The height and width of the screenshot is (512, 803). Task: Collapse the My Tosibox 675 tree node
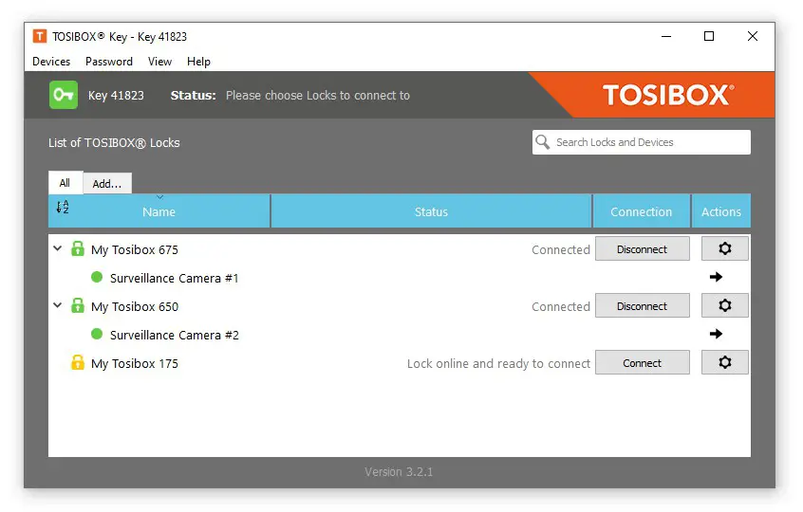pyautogui.click(x=57, y=248)
